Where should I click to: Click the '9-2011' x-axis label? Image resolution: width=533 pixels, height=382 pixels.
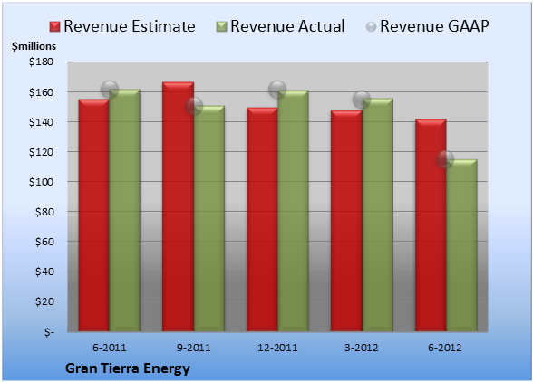[194, 348]
